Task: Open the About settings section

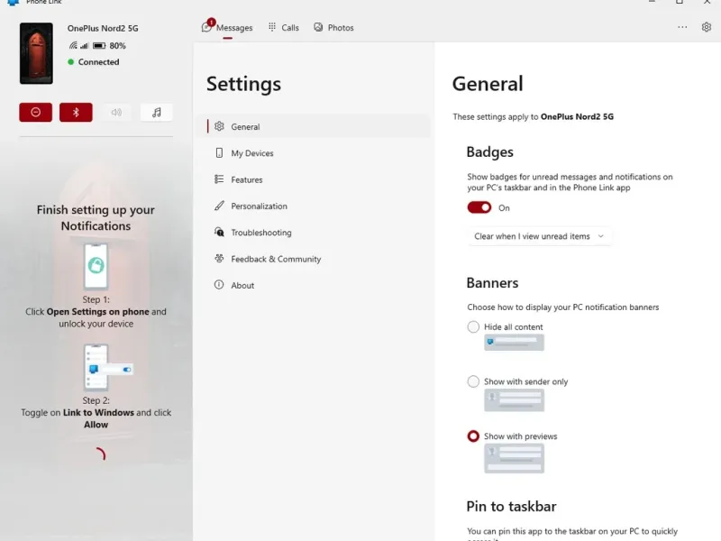Action: pos(314,285)
